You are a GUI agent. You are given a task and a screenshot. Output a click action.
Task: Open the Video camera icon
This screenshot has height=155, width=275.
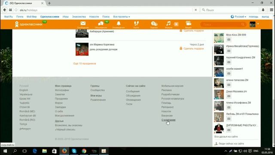pyautogui.click(x=189, y=23)
